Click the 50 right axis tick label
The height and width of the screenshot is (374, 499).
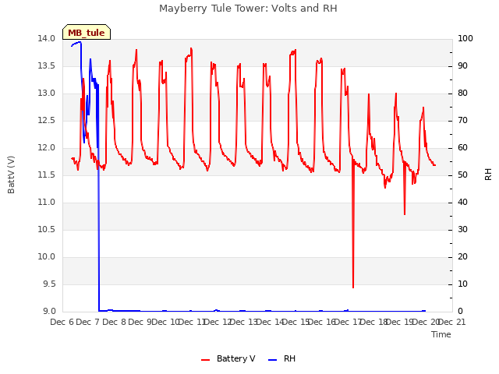pyautogui.click(x=462, y=175)
